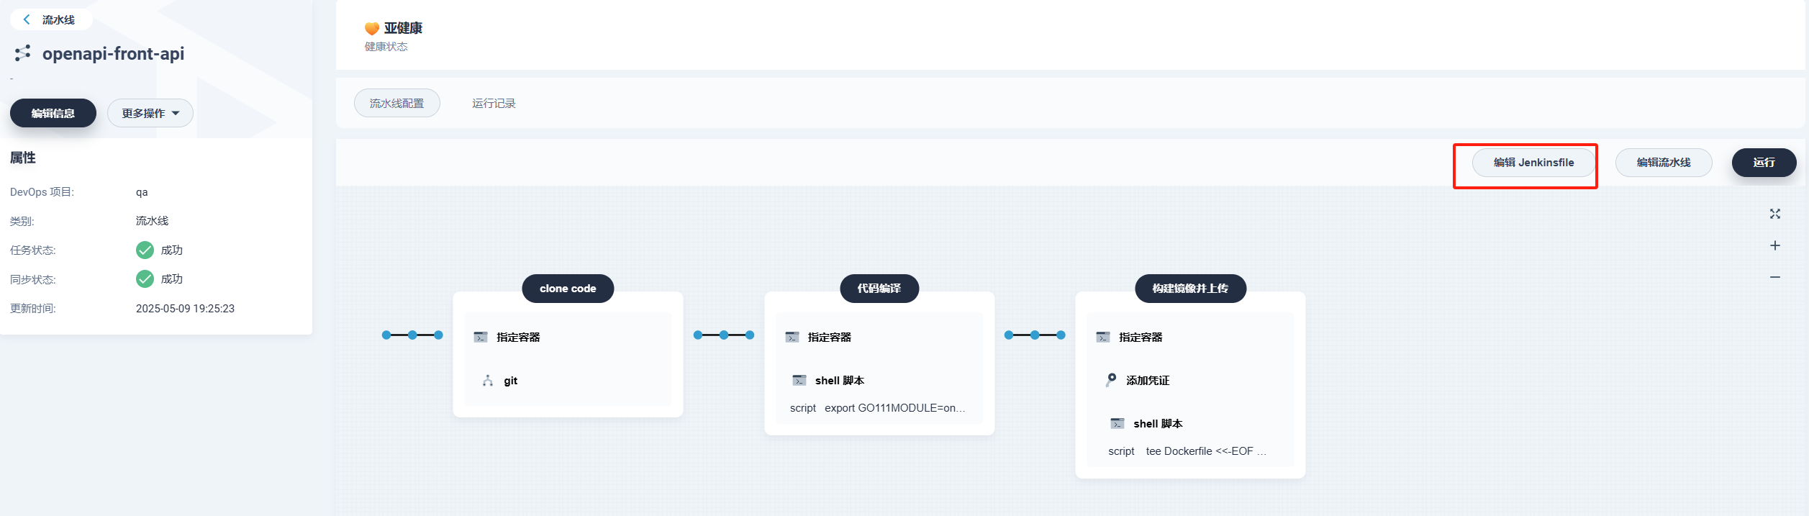This screenshot has width=1809, height=516.
Task: Click the fullscreen expand icon on the canvas
Action: [x=1775, y=214]
